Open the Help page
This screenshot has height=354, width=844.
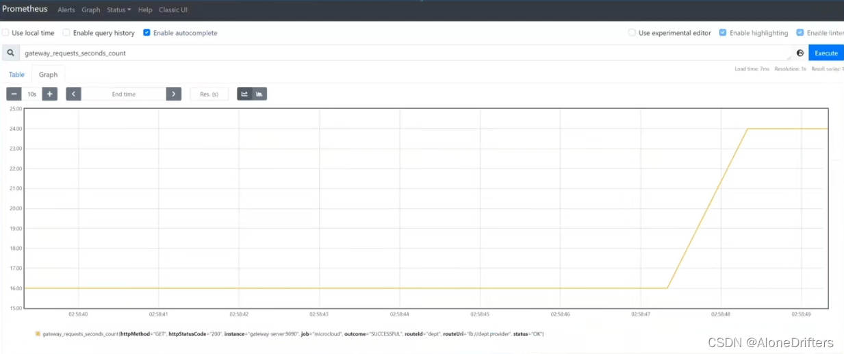tap(145, 10)
